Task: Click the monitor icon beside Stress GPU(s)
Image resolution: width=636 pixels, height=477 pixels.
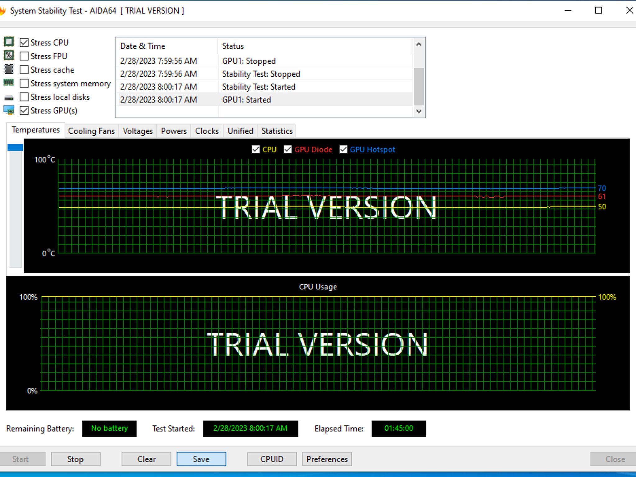Action: click(9, 110)
